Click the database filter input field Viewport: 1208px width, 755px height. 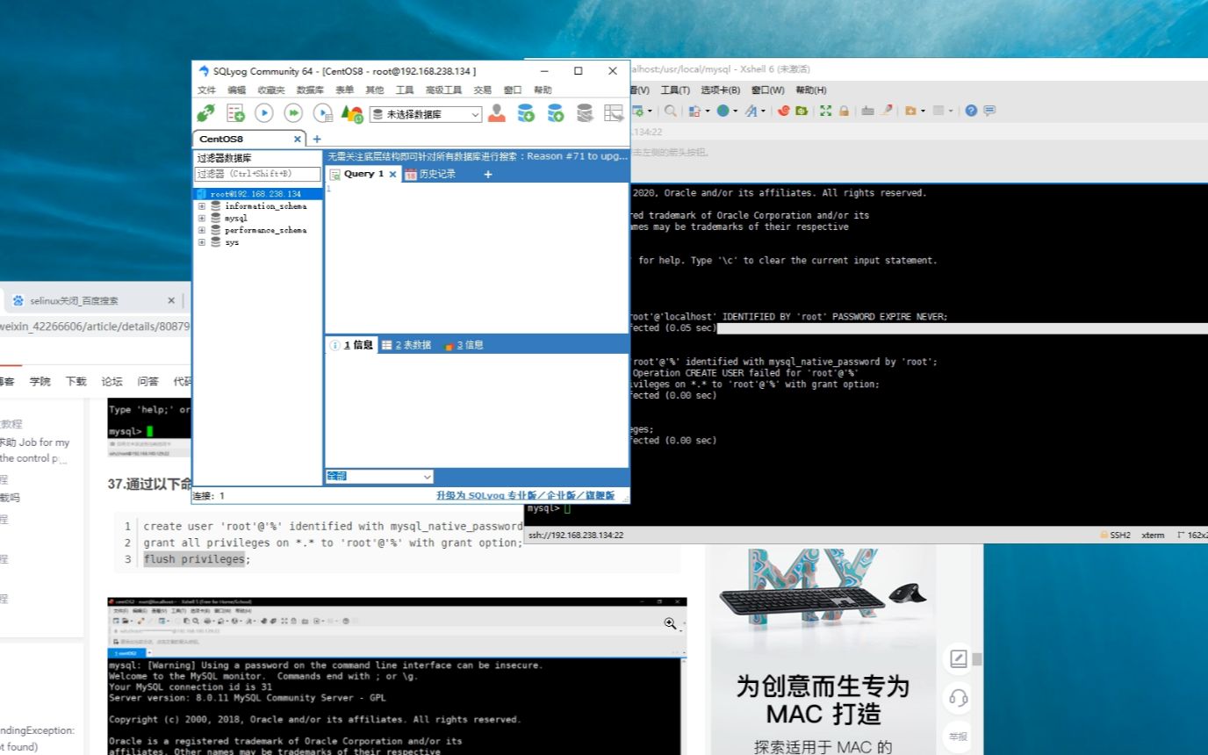pos(257,174)
